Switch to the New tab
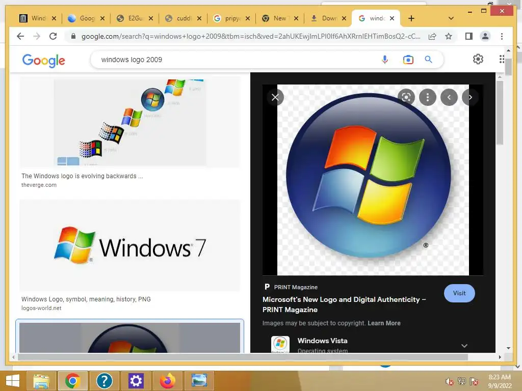The width and height of the screenshot is (522, 391). point(275,18)
